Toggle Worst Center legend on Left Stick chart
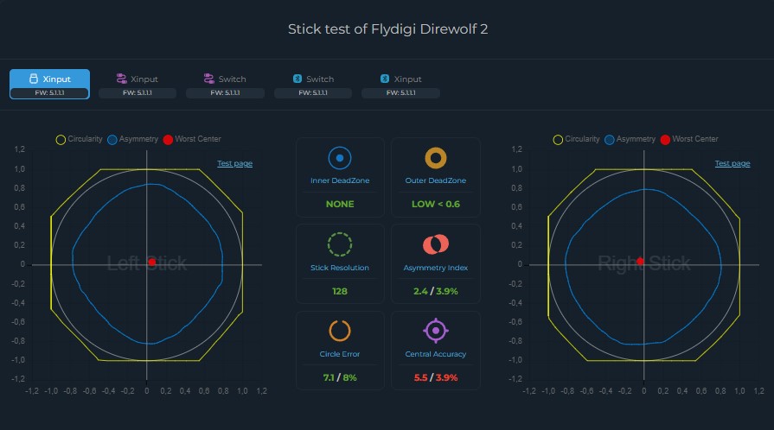Image resolution: width=774 pixels, height=430 pixels. point(192,139)
